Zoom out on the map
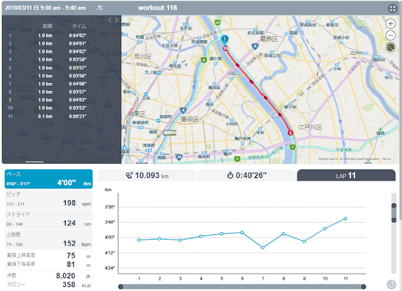 (x=391, y=35)
